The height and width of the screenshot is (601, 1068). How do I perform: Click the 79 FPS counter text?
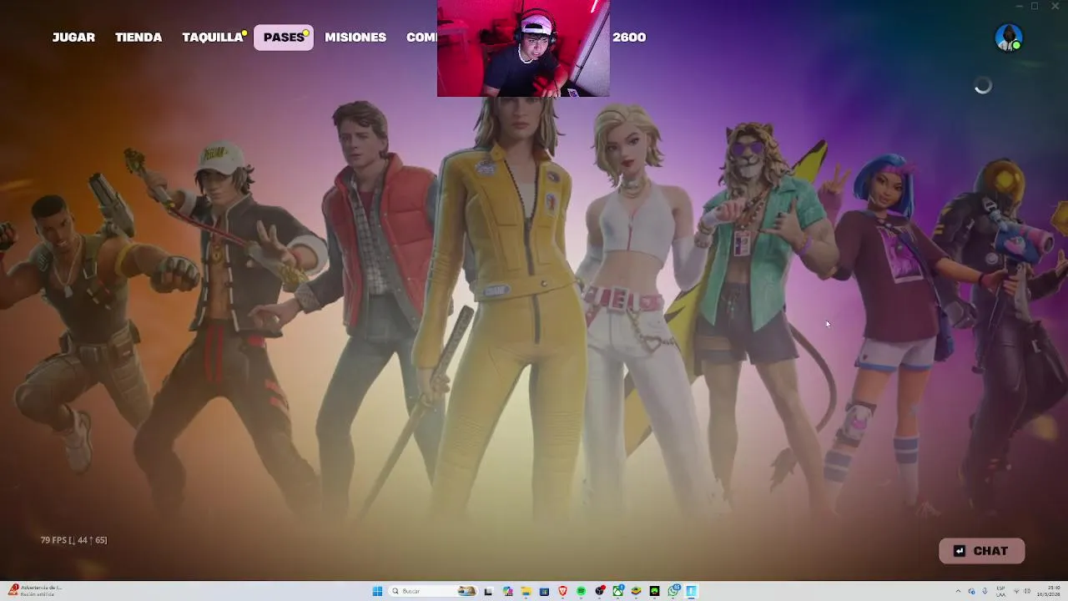(73, 540)
